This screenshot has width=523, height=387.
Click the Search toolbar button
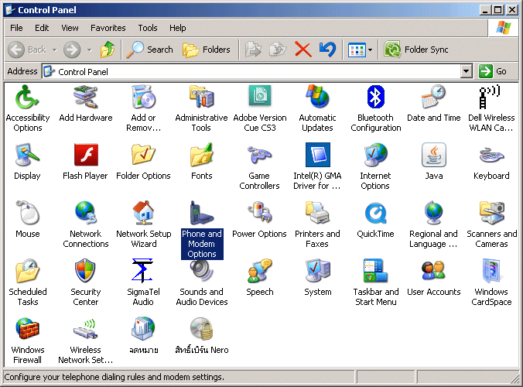pyautogui.click(x=150, y=50)
